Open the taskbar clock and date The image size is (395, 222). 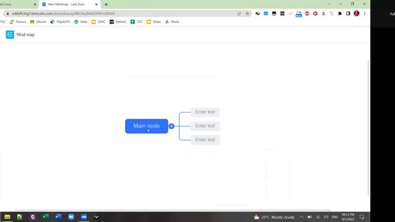(x=348, y=217)
